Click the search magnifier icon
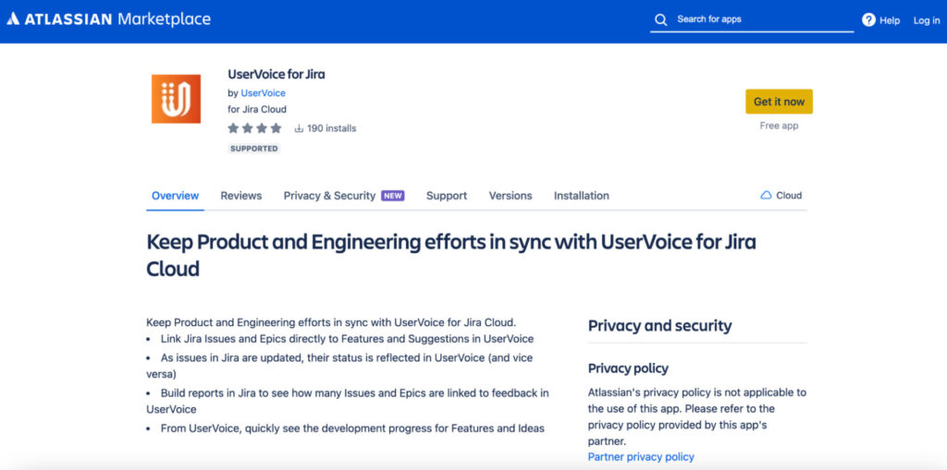Image resolution: width=947 pixels, height=470 pixels. click(x=660, y=20)
